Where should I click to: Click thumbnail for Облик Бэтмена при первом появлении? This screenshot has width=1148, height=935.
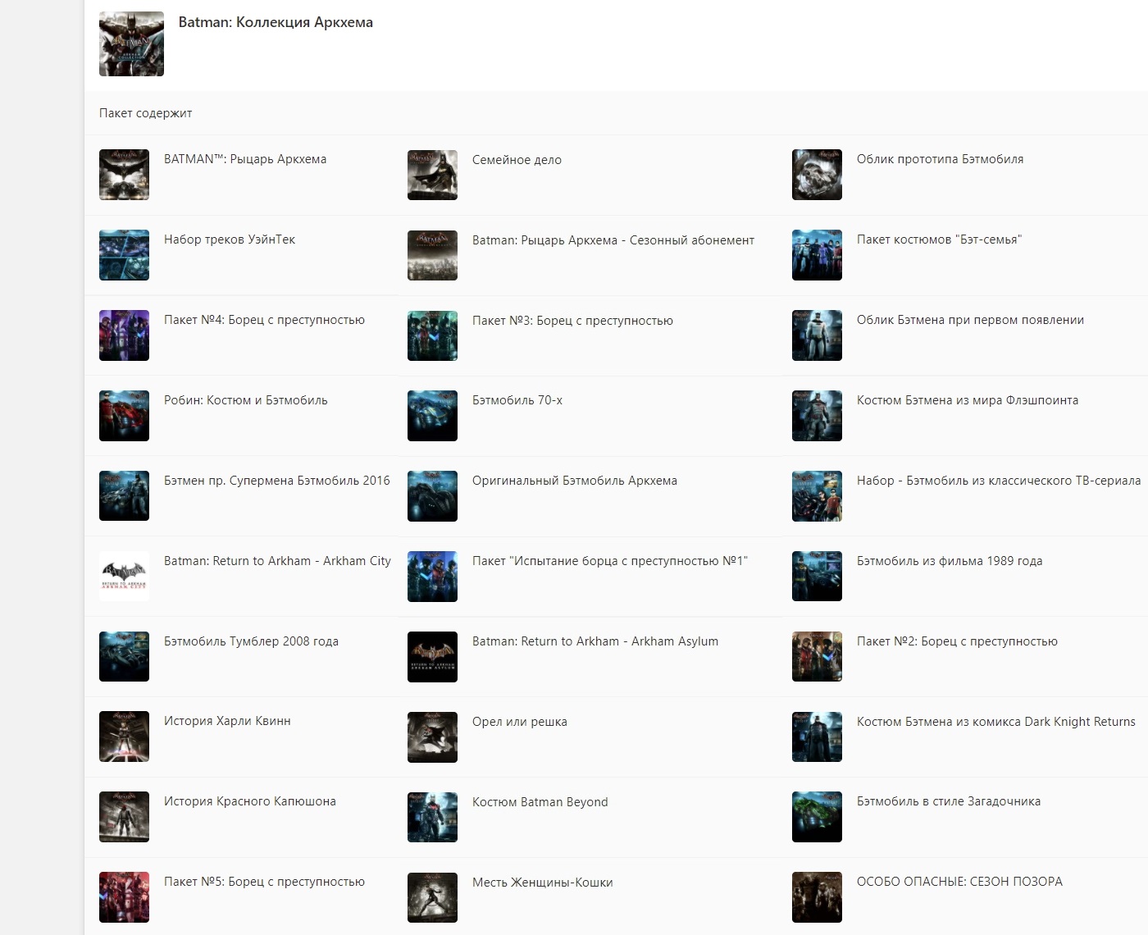(817, 335)
